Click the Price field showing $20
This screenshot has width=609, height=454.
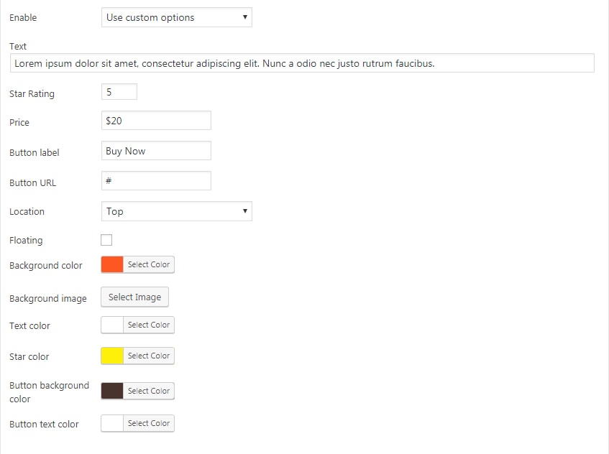pos(156,121)
